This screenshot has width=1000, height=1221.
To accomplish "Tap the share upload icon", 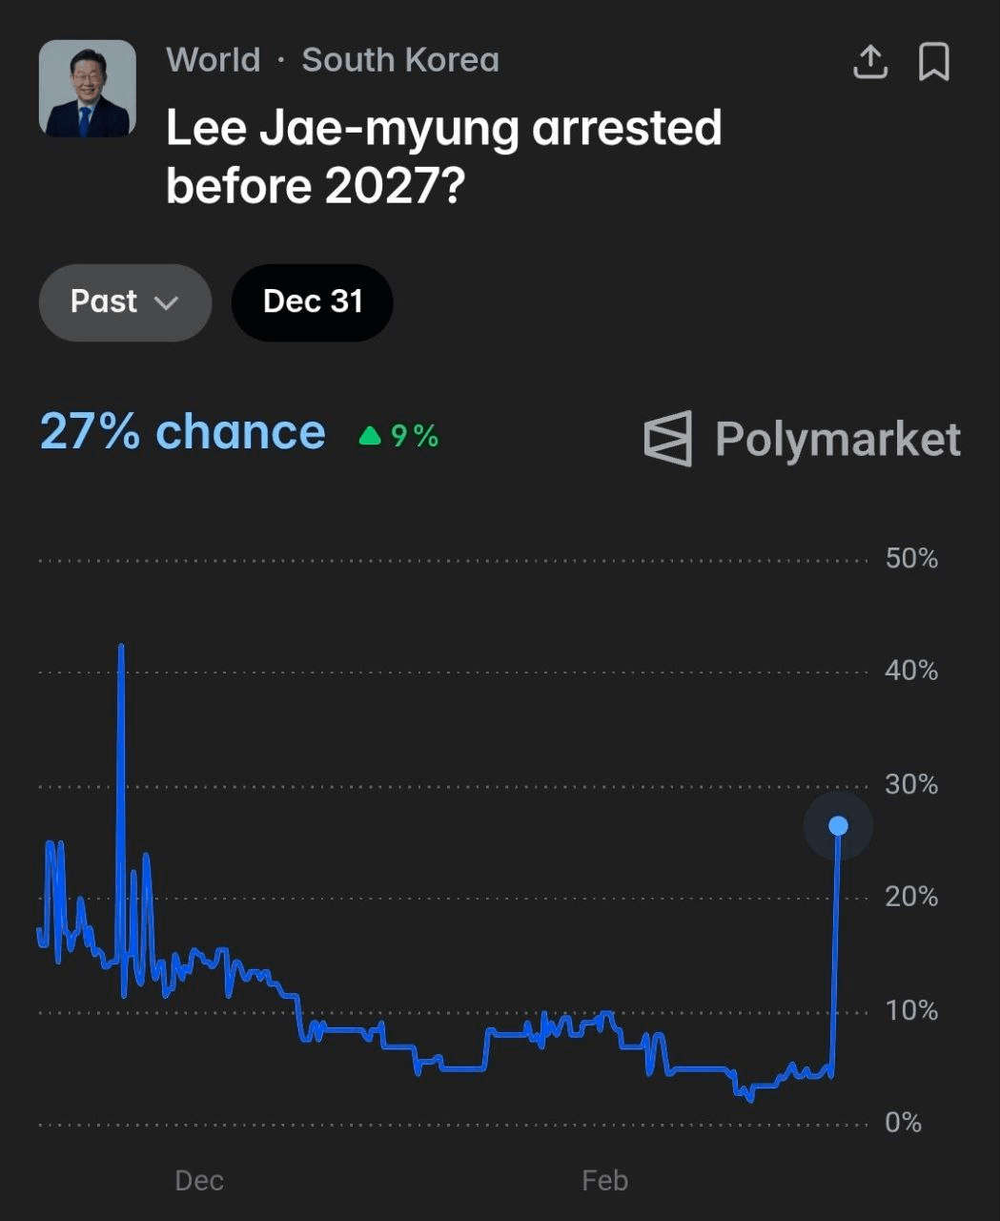I will pos(869,63).
